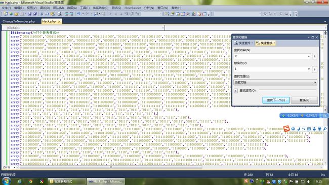Viewport: 329px width, 185px height.
Task: Open the 替换为 history dropdown arrow
Action: click(309, 69)
